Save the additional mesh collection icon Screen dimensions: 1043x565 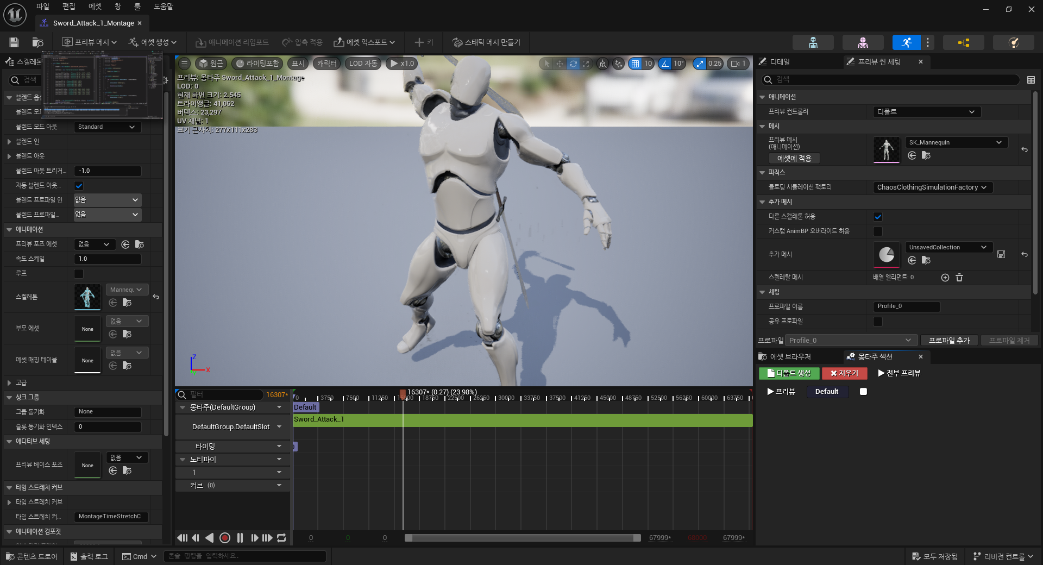1001,254
